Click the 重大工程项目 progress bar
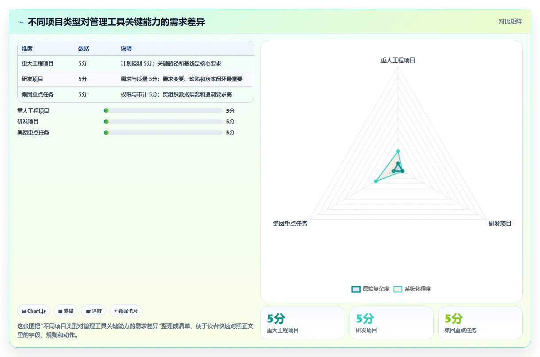The image size is (540, 357). pyautogui.click(x=163, y=111)
